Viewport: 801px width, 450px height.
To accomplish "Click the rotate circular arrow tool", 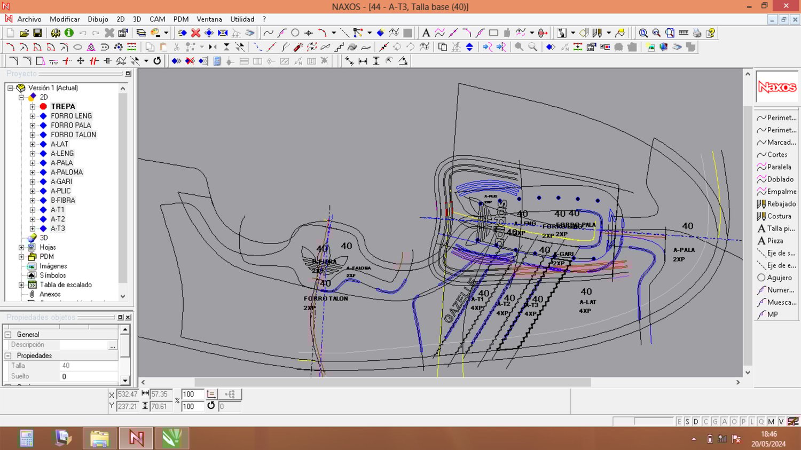I will (x=157, y=61).
